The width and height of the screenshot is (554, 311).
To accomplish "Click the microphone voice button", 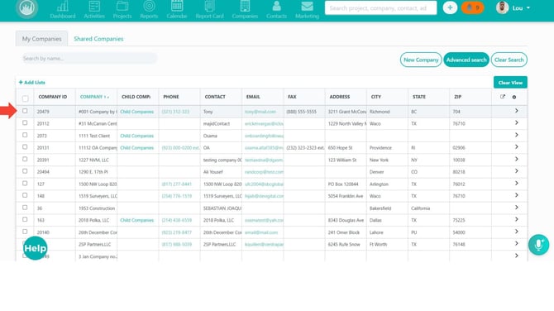I will 538,245.
